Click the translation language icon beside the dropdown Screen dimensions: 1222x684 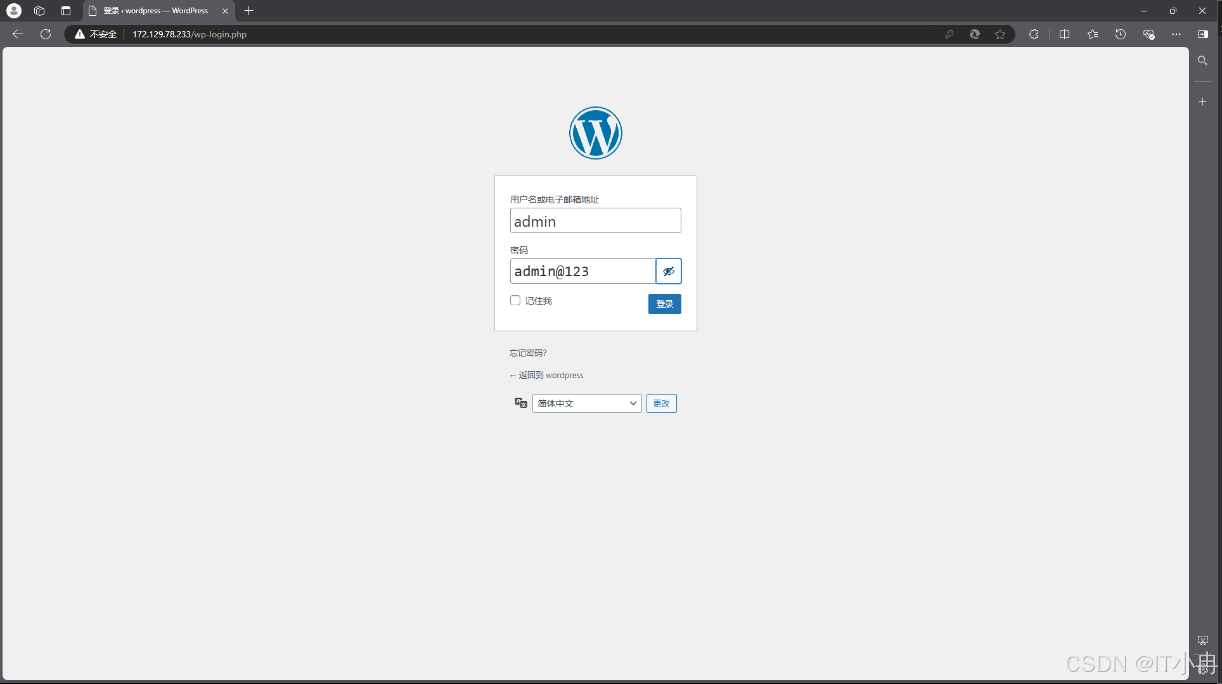(x=520, y=402)
